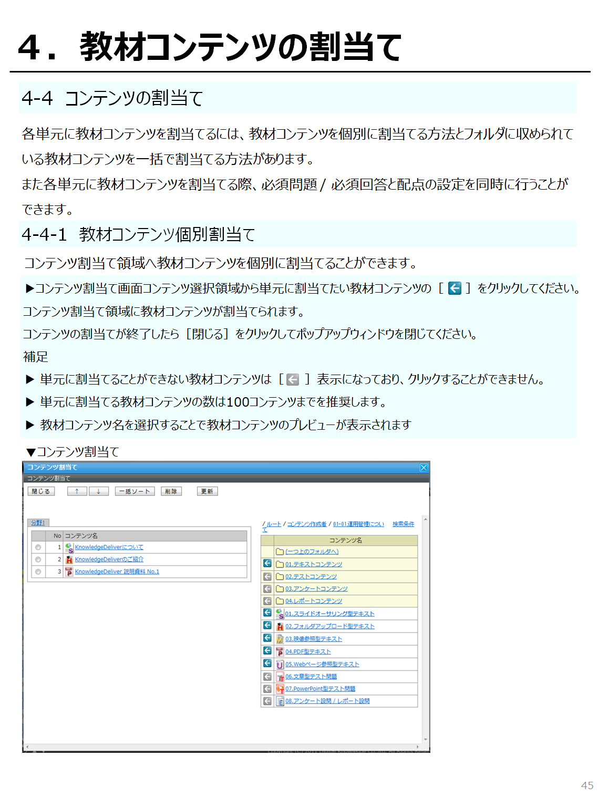
Task: Click the up arrow move button
Action: (x=77, y=491)
